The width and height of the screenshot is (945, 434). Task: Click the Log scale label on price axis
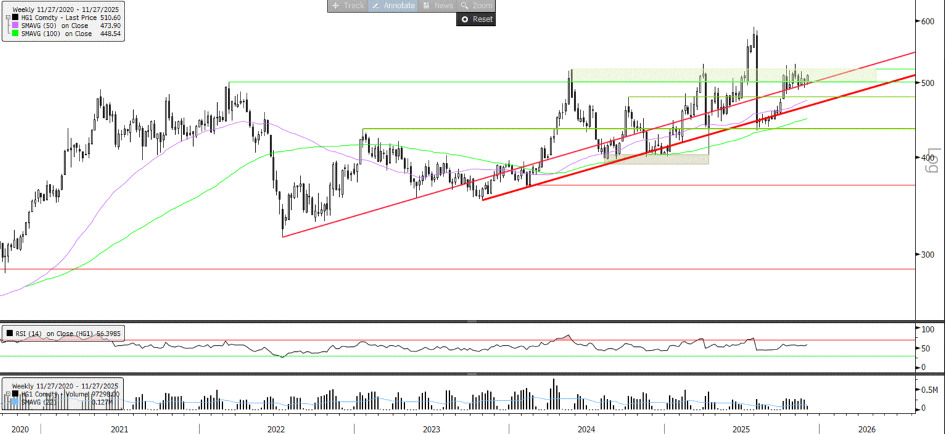tap(932, 159)
